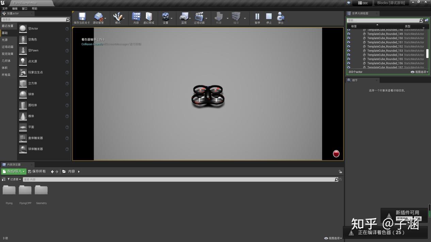Toggle eye icon for TemplateCube_Rounded_156

pyautogui.click(x=349, y=63)
